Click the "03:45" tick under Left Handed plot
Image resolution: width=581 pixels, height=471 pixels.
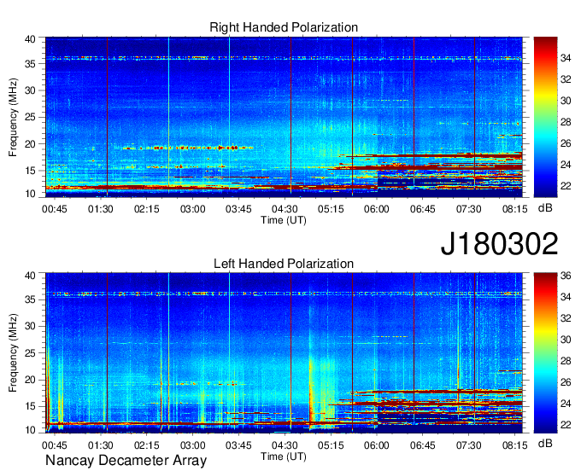pos(238,445)
